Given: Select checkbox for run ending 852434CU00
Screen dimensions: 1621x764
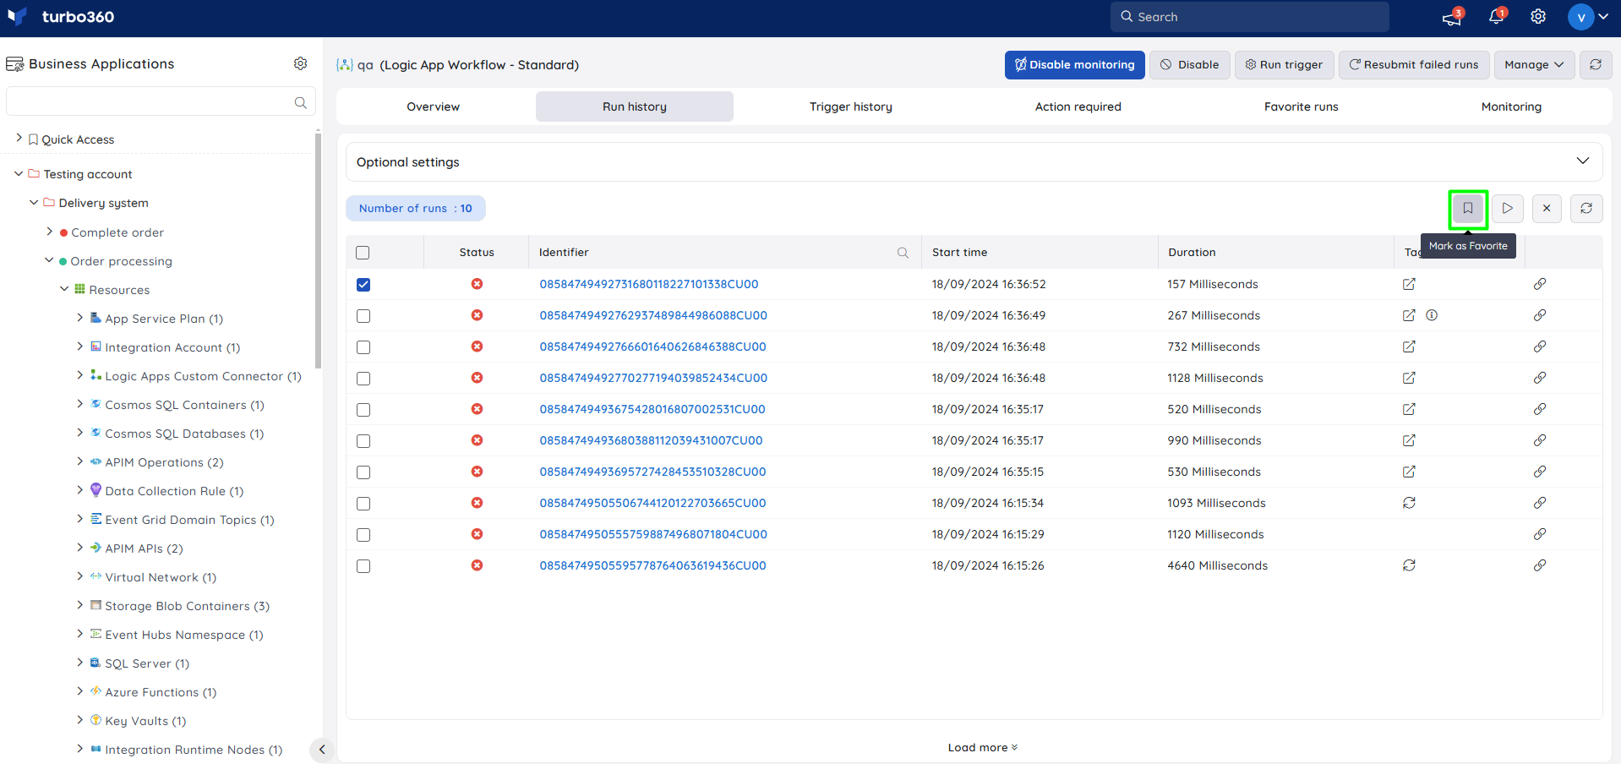Looking at the screenshot, I should click(x=363, y=379).
